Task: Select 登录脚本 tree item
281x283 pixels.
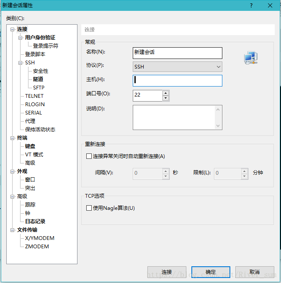Action: pyautogui.click(x=35, y=54)
